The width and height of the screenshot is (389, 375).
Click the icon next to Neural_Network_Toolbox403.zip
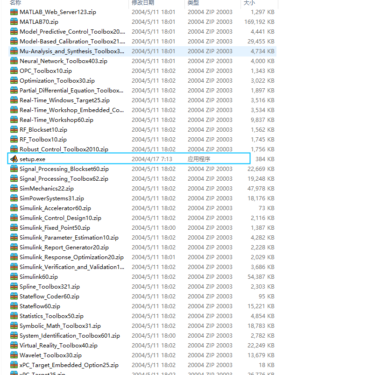click(x=14, y=61)
